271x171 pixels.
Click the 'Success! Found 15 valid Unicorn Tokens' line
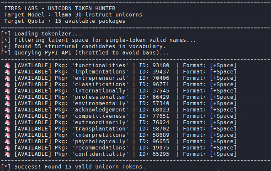click(78, 167)
